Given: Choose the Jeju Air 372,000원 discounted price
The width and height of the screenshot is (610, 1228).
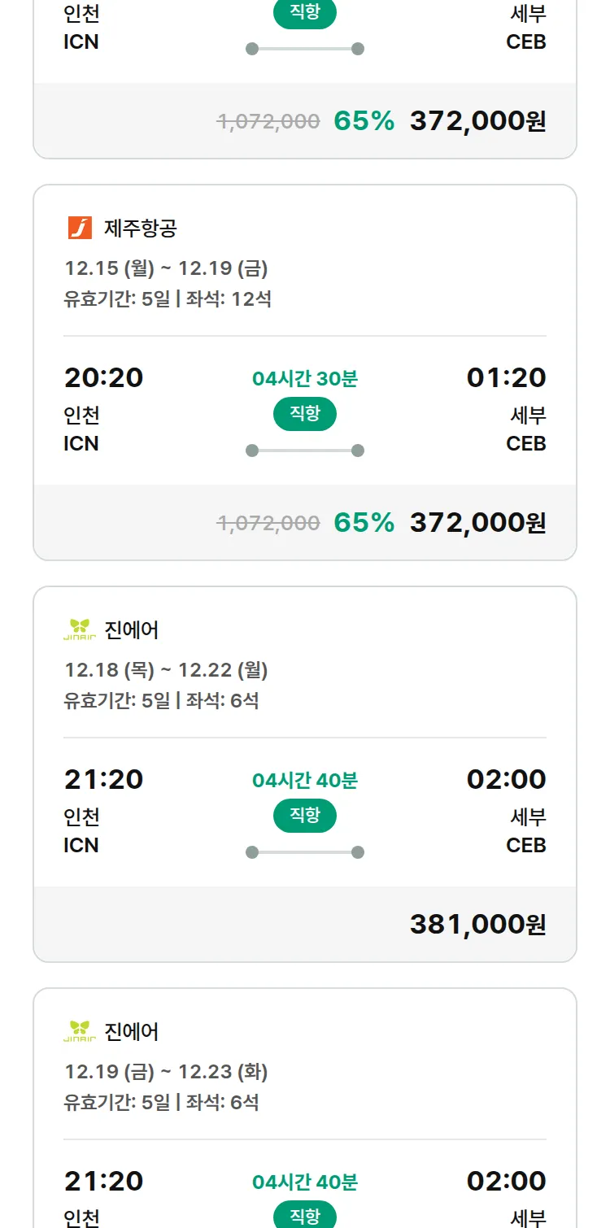Looking at the screenshot, I should [477, 522].
